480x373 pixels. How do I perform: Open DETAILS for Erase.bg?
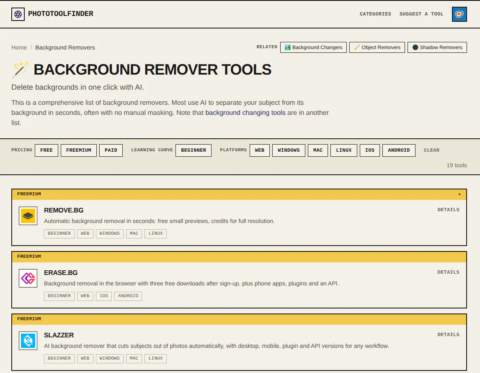pos(448,272)
